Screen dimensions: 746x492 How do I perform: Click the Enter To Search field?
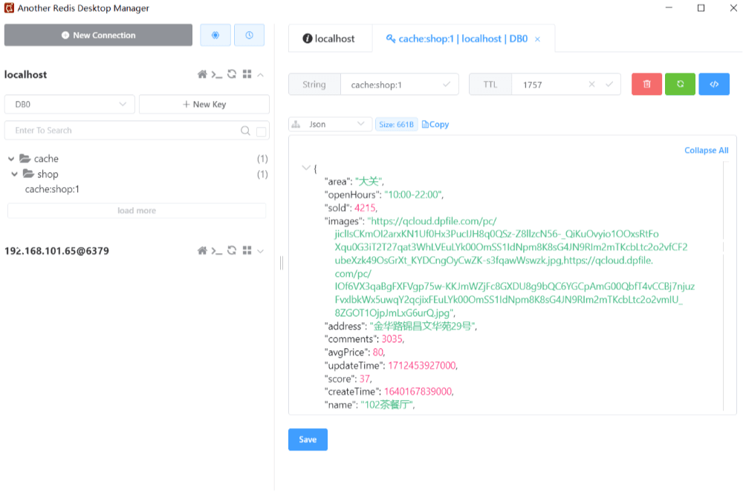[123, 131]
